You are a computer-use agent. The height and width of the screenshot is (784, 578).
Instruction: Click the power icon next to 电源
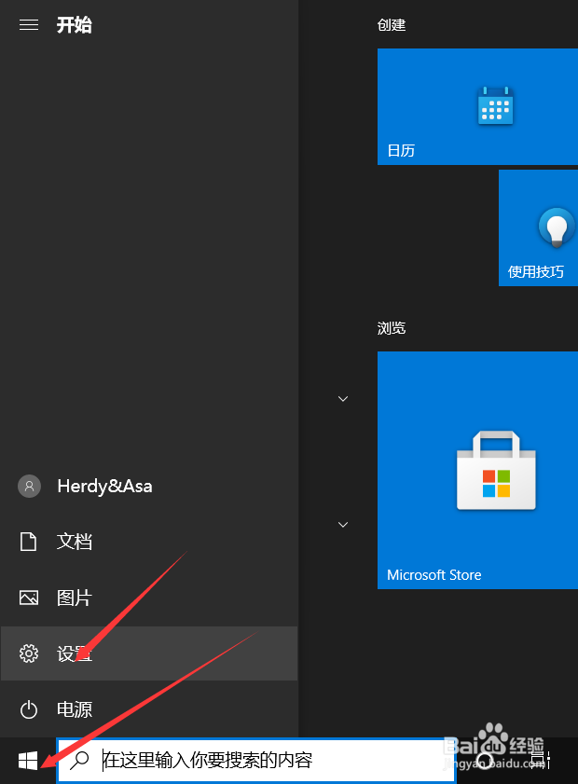coord(29,709)
